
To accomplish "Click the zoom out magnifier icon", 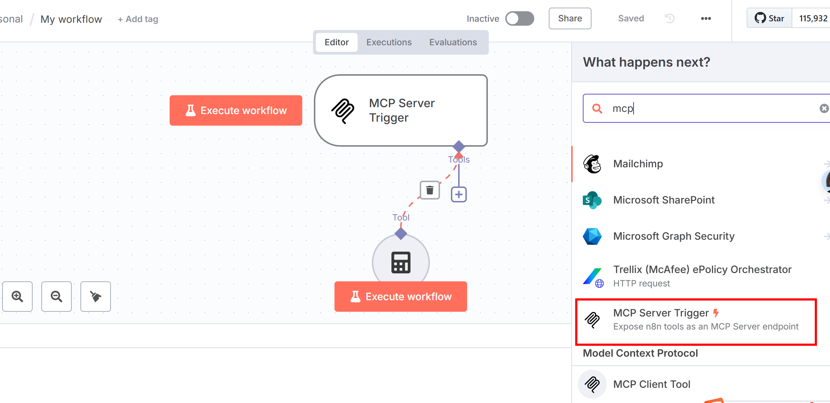I will 57,297.
